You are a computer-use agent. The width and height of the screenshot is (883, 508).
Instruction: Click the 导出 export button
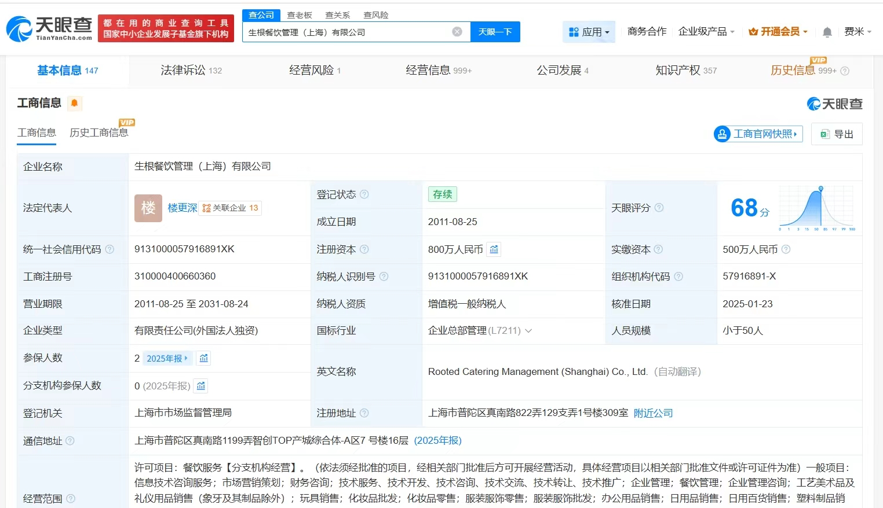coord(837,134)
